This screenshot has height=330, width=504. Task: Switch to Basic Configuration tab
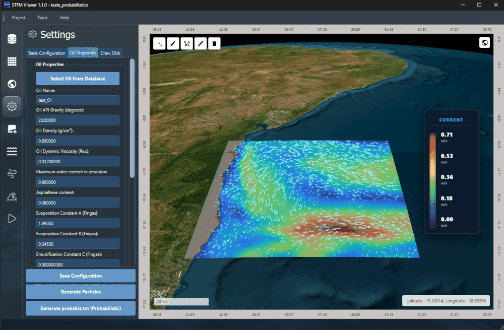point(47,53)
